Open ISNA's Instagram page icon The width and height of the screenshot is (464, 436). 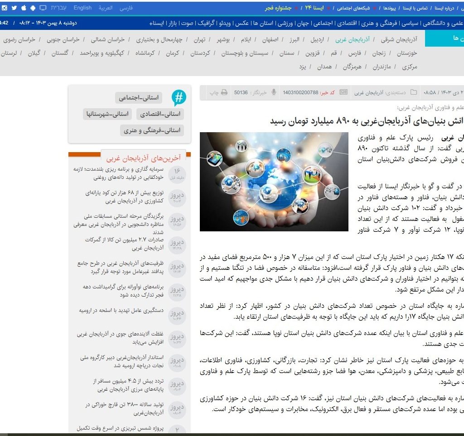[4, 8]
